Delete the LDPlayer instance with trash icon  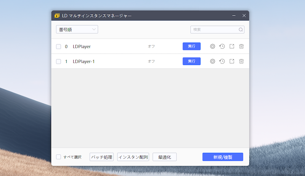click(x=241, y=46)
